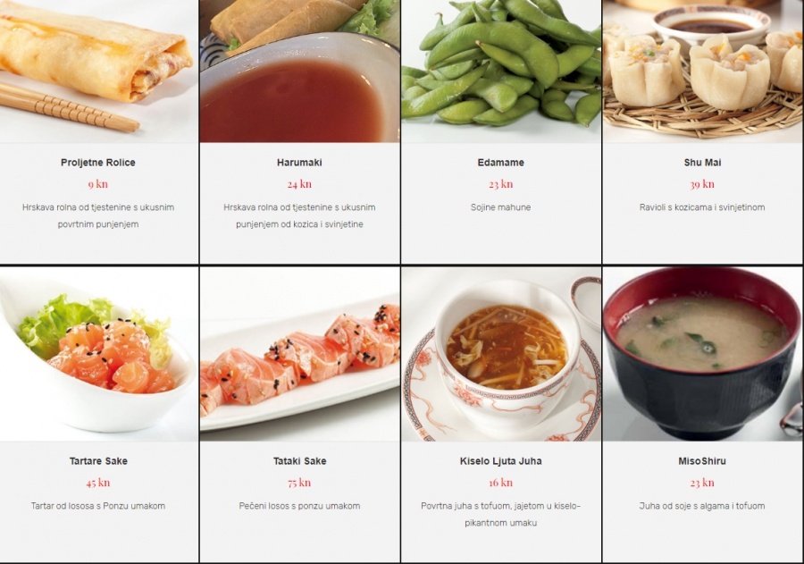Click the Shu Mai heading

coord(702,163)
